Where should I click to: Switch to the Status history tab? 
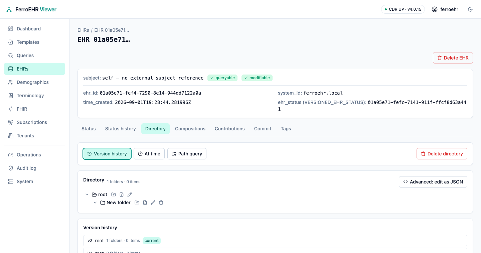pos(120,129)
